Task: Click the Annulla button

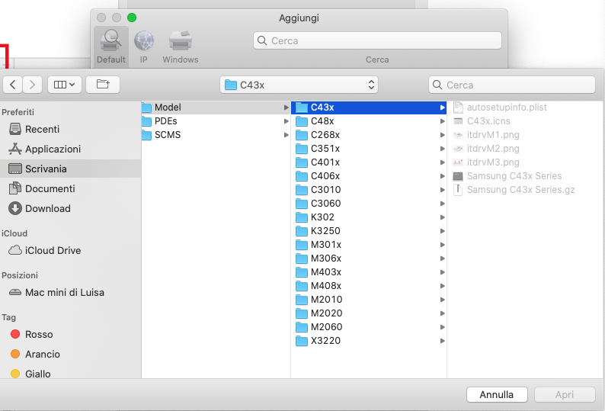Action: coord(497,394)
